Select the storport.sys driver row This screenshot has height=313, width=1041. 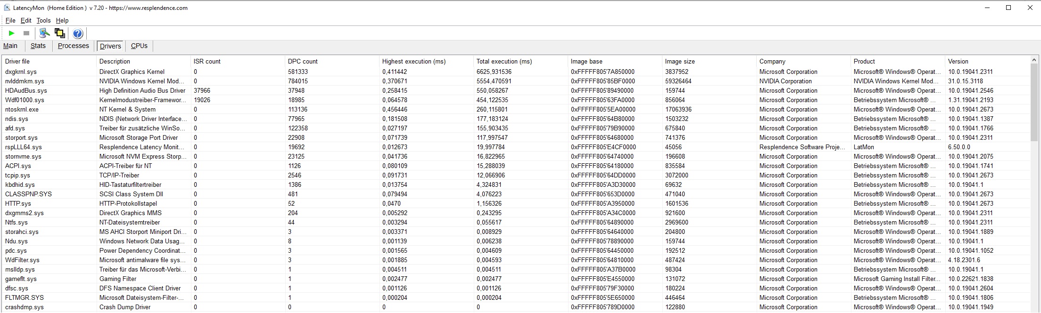pyautogui.click(x=516, y=137)
